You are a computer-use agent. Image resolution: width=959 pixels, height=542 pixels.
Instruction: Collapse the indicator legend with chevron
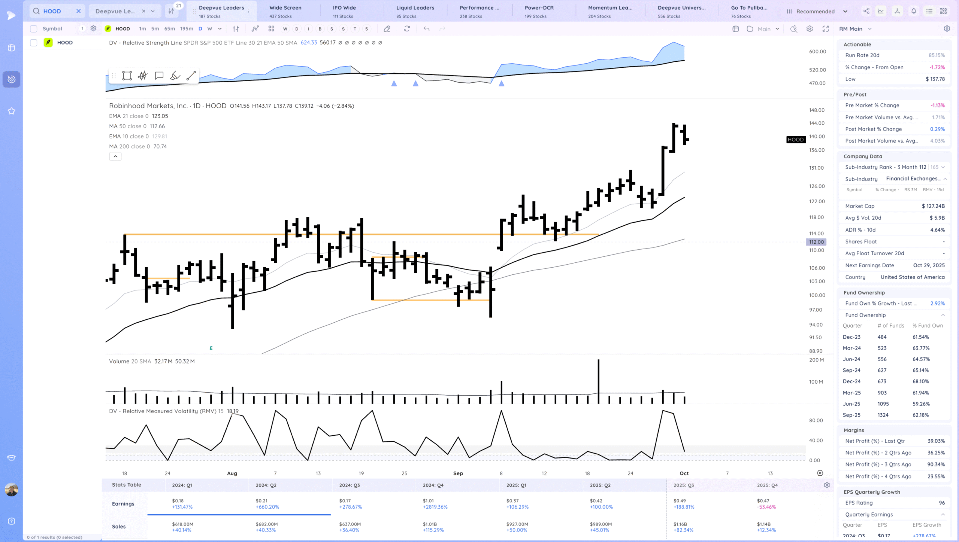tap(115, 156)
